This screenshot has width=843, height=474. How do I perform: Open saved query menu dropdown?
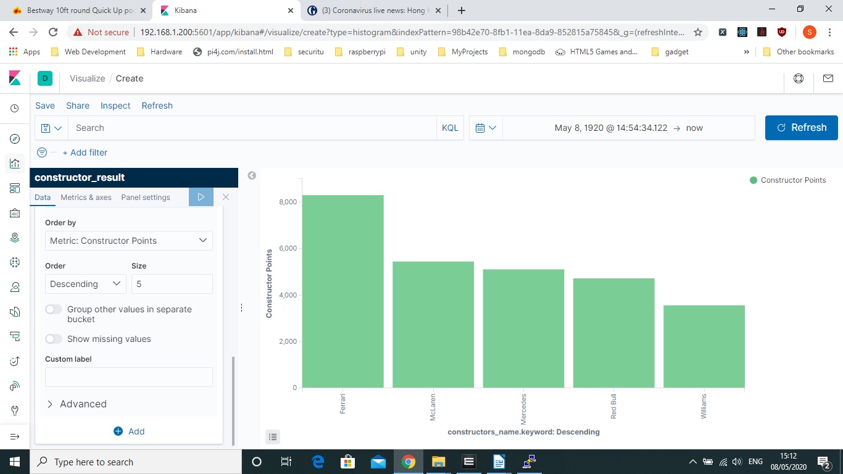pos(51,128)
